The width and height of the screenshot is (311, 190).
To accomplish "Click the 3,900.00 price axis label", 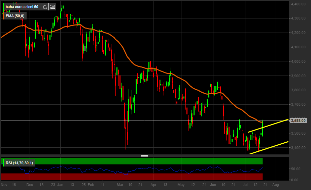I will pos(298,76).
